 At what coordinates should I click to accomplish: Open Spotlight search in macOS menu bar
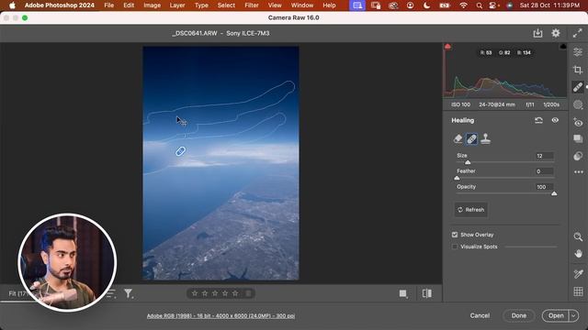click(480, 5)
